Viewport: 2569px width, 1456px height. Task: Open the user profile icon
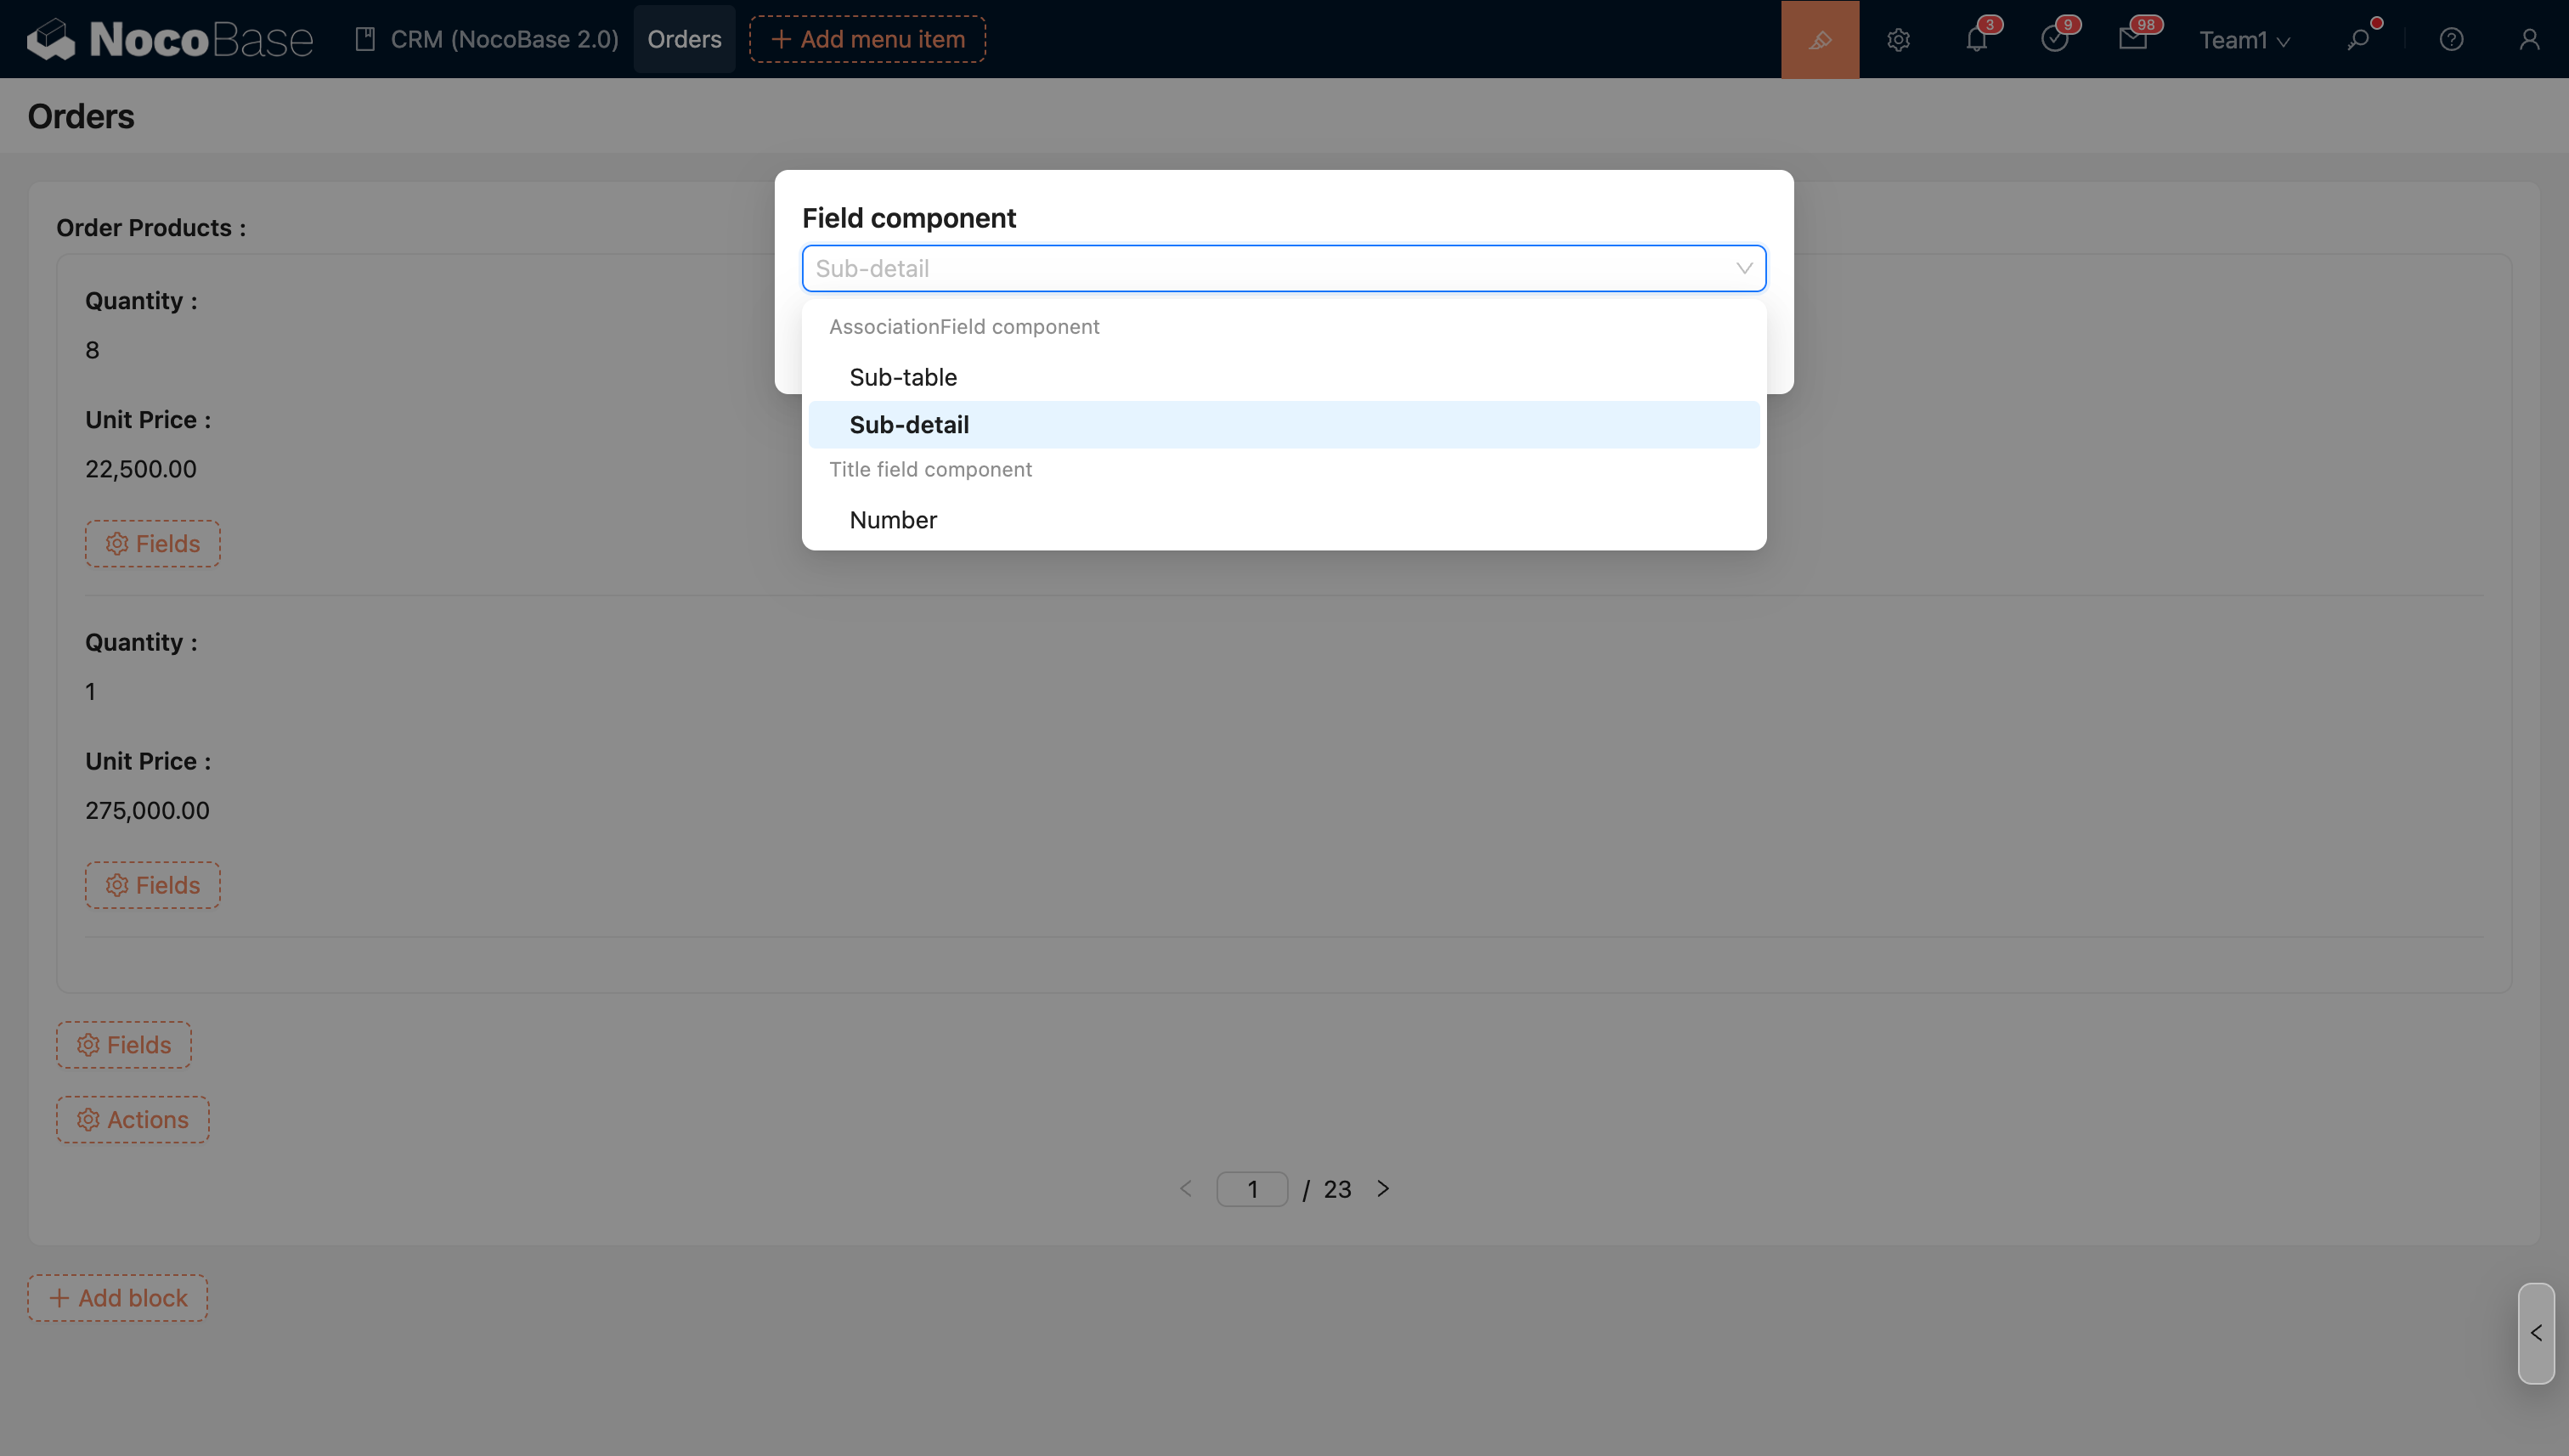point(2529,39)
